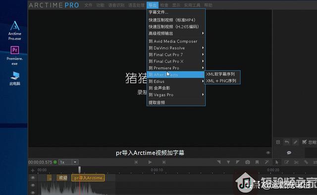Select the 欢迎 subtitle block
Viewport: 317px width, 195px height.
[x=62, y=178]
